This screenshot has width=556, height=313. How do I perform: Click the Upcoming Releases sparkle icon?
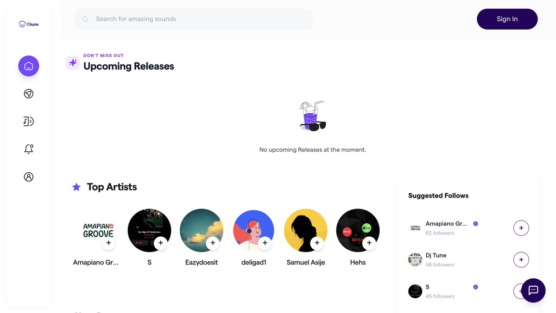click(x=73, y=62)
